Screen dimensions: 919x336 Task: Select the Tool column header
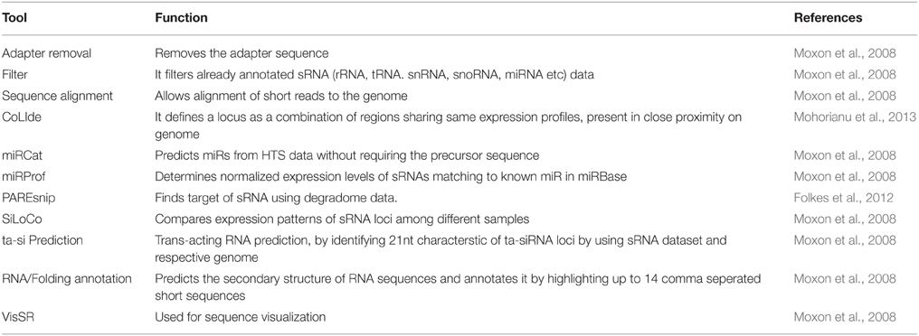[14, 17]
